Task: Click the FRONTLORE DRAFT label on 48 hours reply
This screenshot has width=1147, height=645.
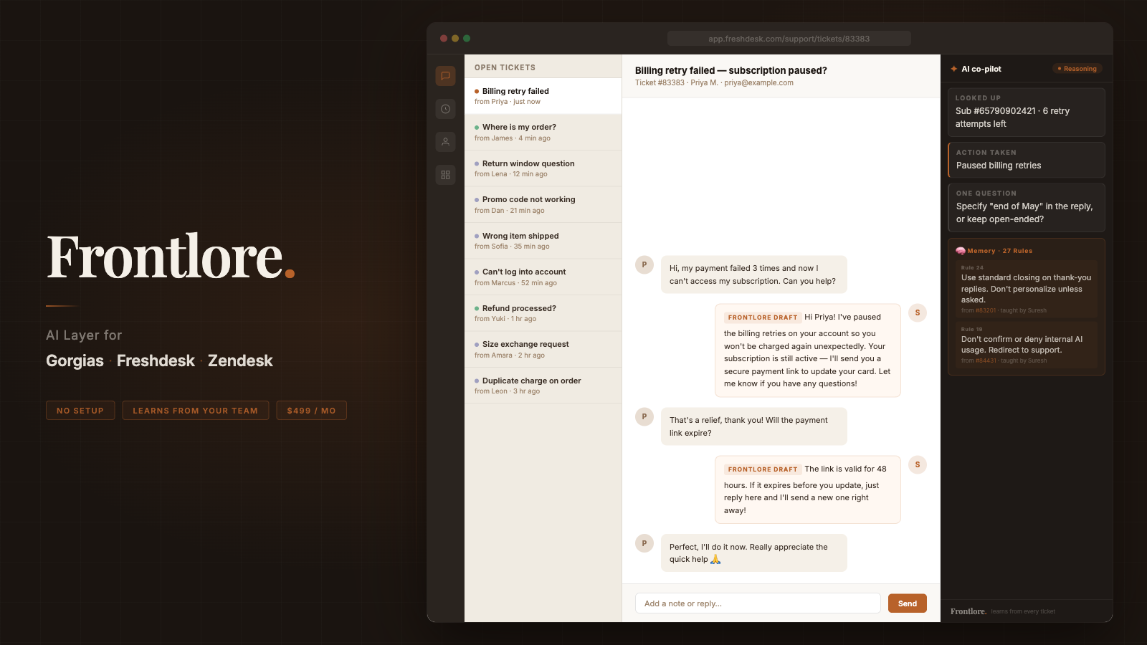Action: (763, 469)
